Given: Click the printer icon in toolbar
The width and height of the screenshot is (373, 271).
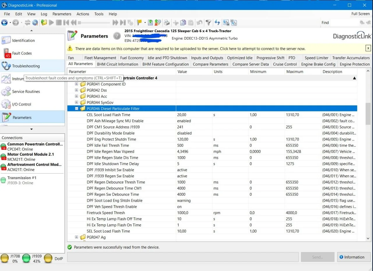Looking at the screenshot, I should coord(166,22).
